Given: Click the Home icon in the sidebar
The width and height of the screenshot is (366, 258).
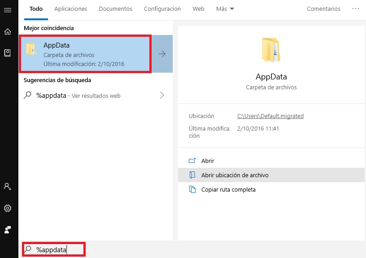Looking at the screenshot, I should click(7, 31).
